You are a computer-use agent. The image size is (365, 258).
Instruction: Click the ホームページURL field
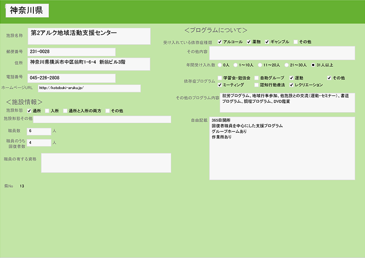89,88
